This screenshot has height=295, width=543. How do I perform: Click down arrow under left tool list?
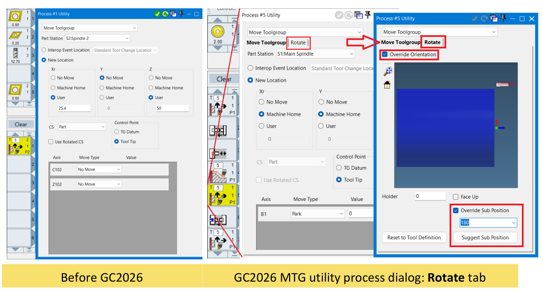point(16,104)
